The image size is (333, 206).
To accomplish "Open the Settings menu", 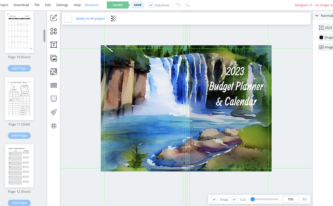I will [x=62, y=5].
